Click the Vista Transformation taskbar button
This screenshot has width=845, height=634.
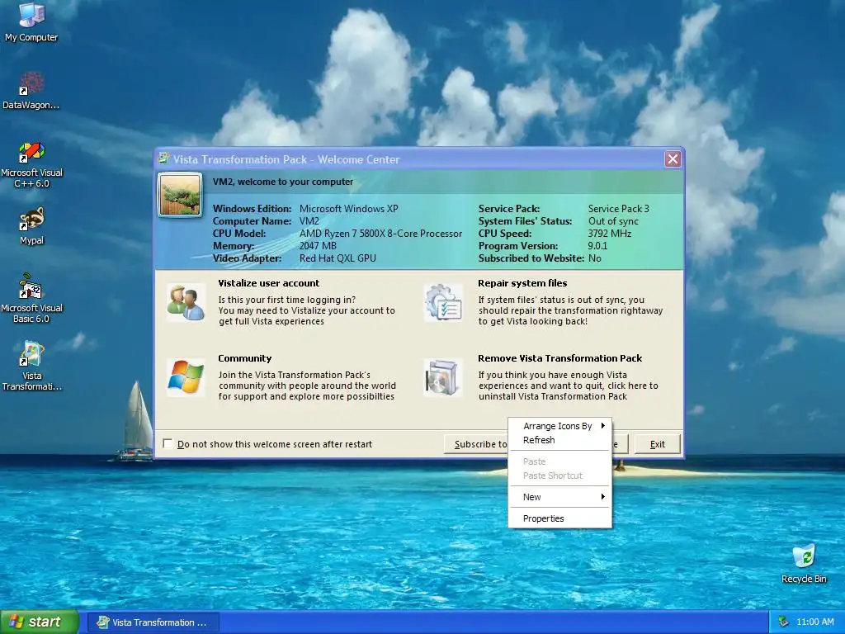(153, 622)
